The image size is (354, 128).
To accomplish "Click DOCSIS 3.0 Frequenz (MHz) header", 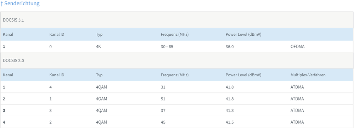I will (174, 75).
